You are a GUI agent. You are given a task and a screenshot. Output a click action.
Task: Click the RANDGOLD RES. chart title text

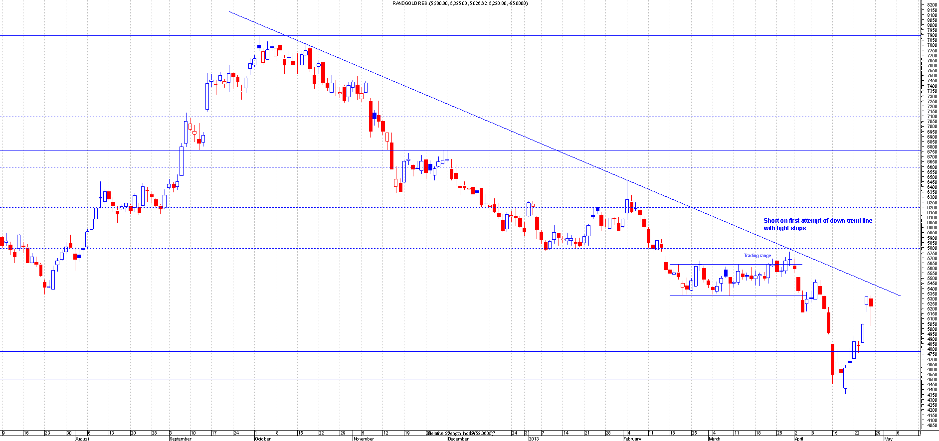pyautogui.click(x=460, y=3)
